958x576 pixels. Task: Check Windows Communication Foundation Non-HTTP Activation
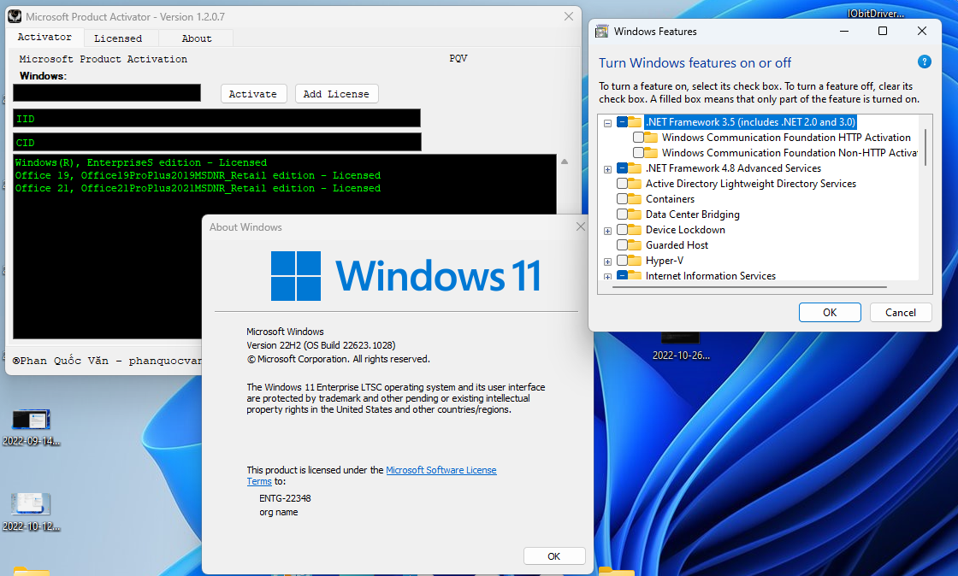(x=638, y=152)
